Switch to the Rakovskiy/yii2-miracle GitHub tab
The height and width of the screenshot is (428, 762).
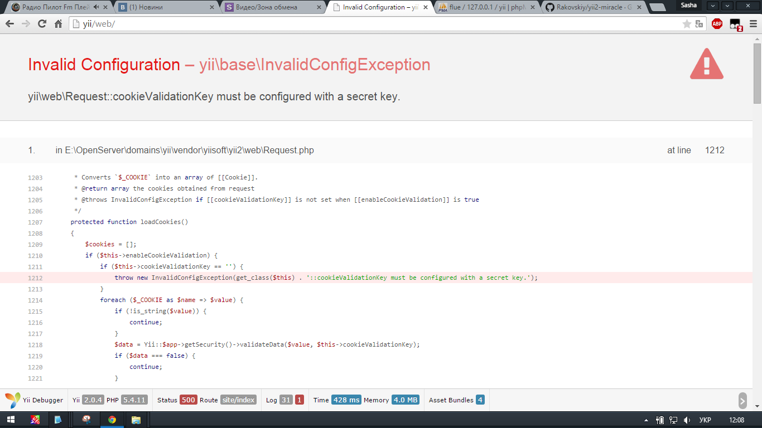pos(594,7)
